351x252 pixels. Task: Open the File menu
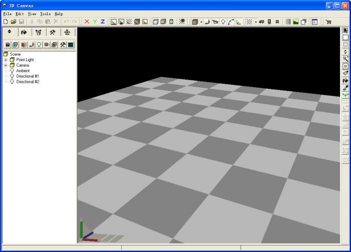(x=8, y=14)
